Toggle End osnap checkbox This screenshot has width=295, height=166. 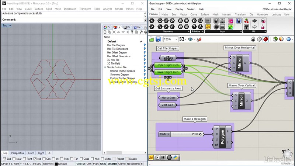tap(4, 159)
